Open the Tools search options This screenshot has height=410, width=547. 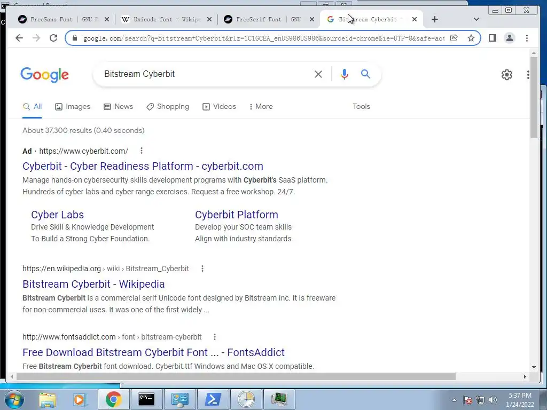click(x=361, y=107)
